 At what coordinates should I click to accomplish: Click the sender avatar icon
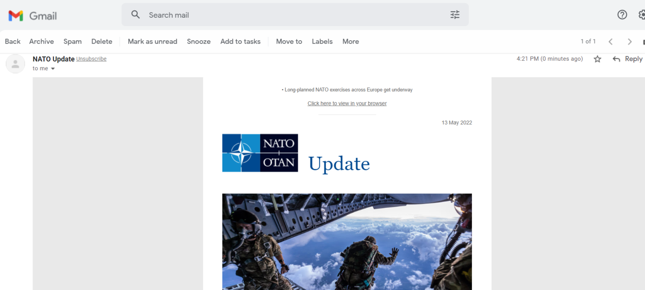click(15, 64)
